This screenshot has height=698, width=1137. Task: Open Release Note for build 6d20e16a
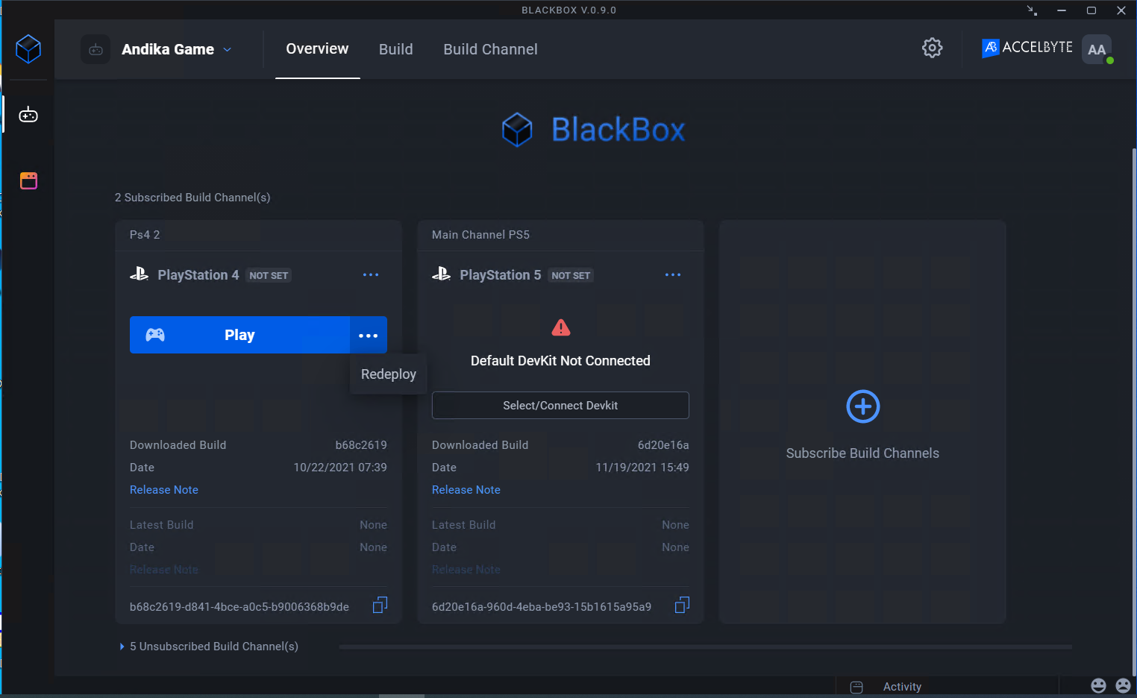pos(466,490)
